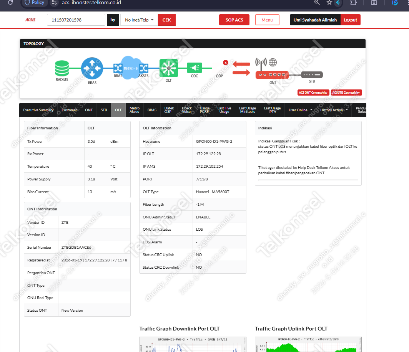Expand the History Action dropdown tab

(x=334, y=110)
